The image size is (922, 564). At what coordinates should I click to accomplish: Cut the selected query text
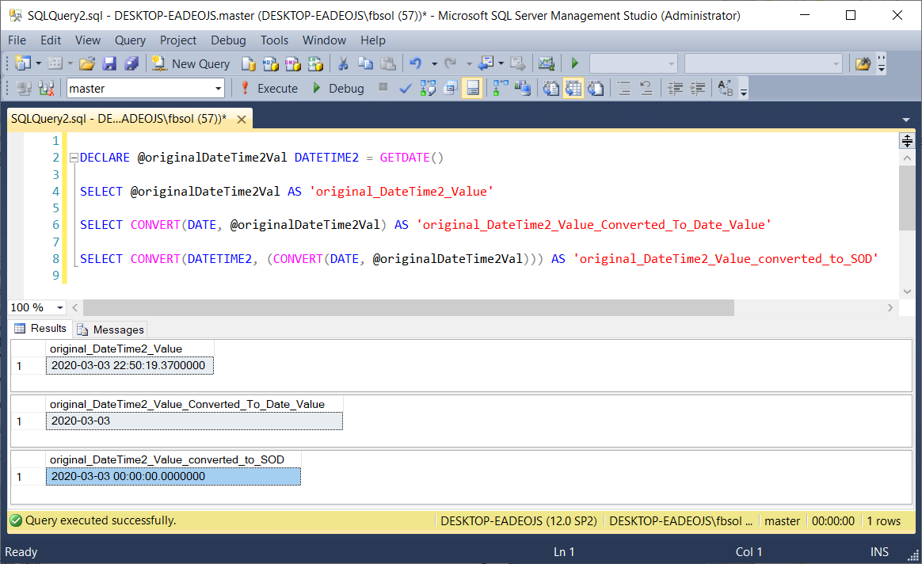tap(343, 64)
